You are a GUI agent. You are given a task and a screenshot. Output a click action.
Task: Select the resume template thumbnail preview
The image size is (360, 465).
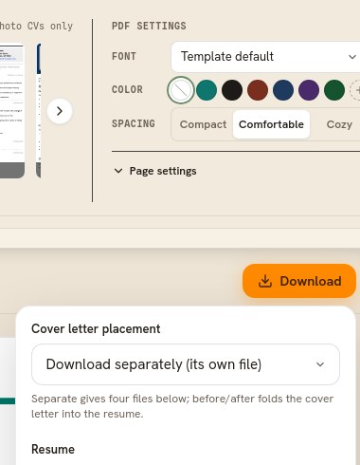click(12, 111)
